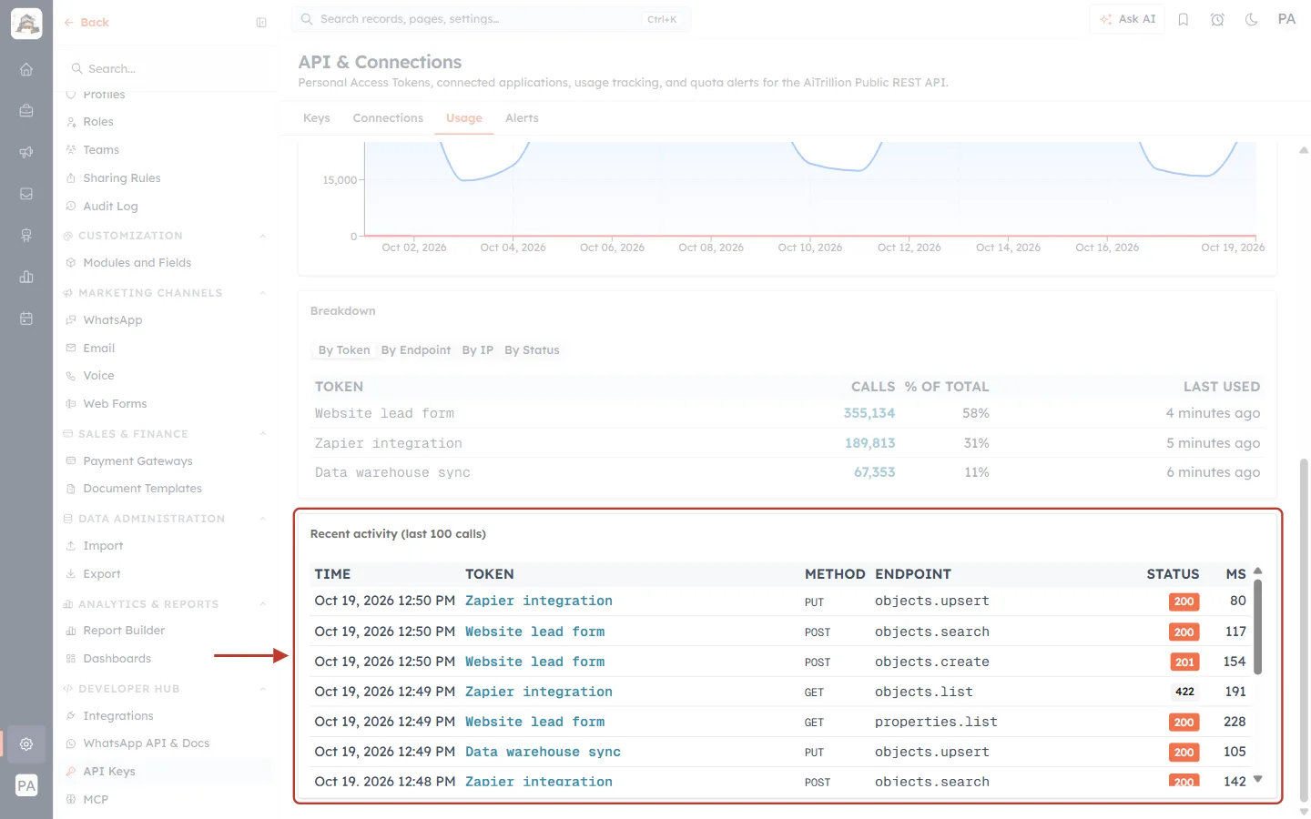Show breakdown By IP
The height and width of the screenshot is (819, 1311).
[x=477, y=350]
